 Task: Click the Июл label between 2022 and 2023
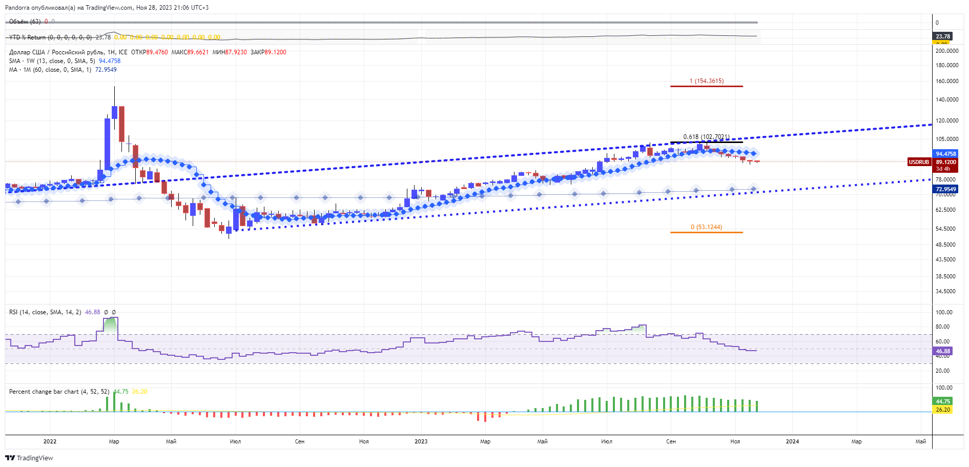[x=236, y=441]
